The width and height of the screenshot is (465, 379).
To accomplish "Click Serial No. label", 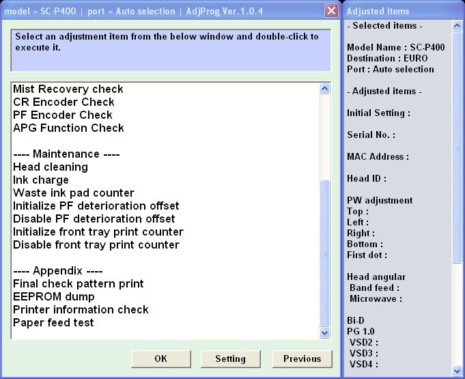I will [x=371, y=135].
